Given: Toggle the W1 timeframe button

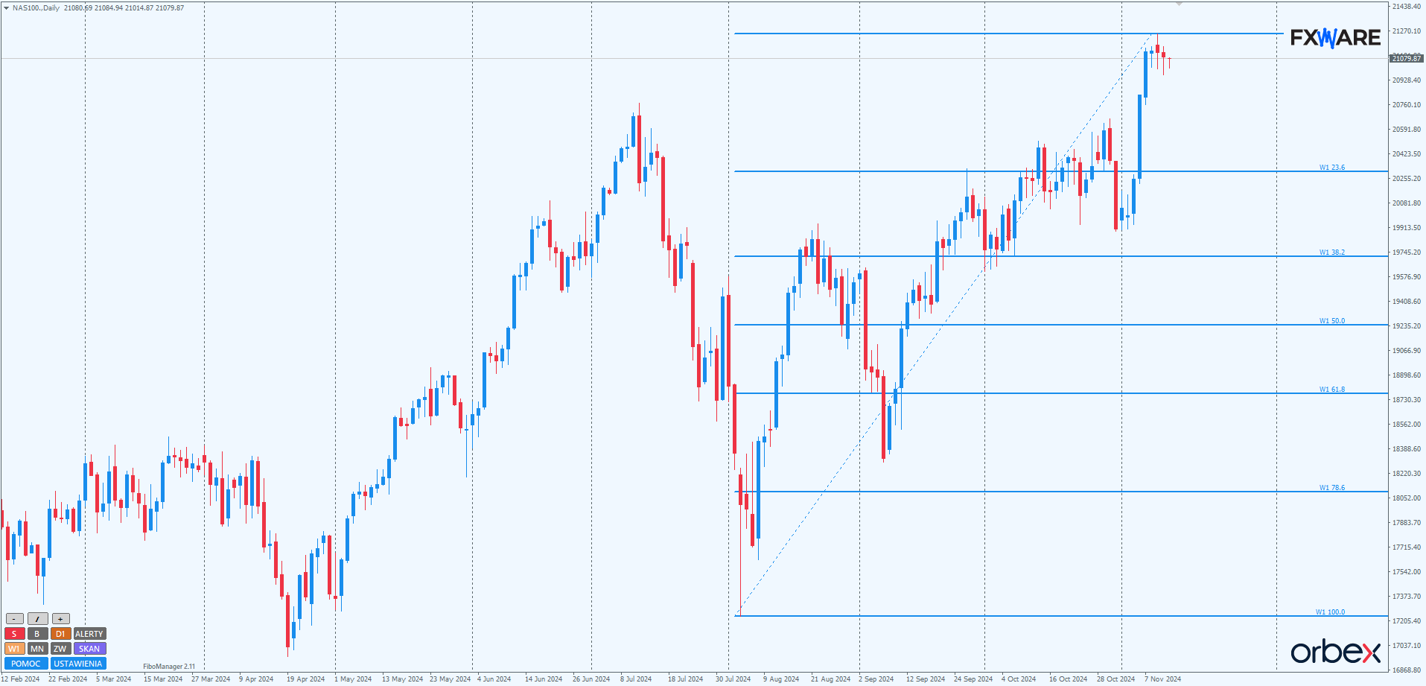Looking at the screenshot, I should coord(14,649).
